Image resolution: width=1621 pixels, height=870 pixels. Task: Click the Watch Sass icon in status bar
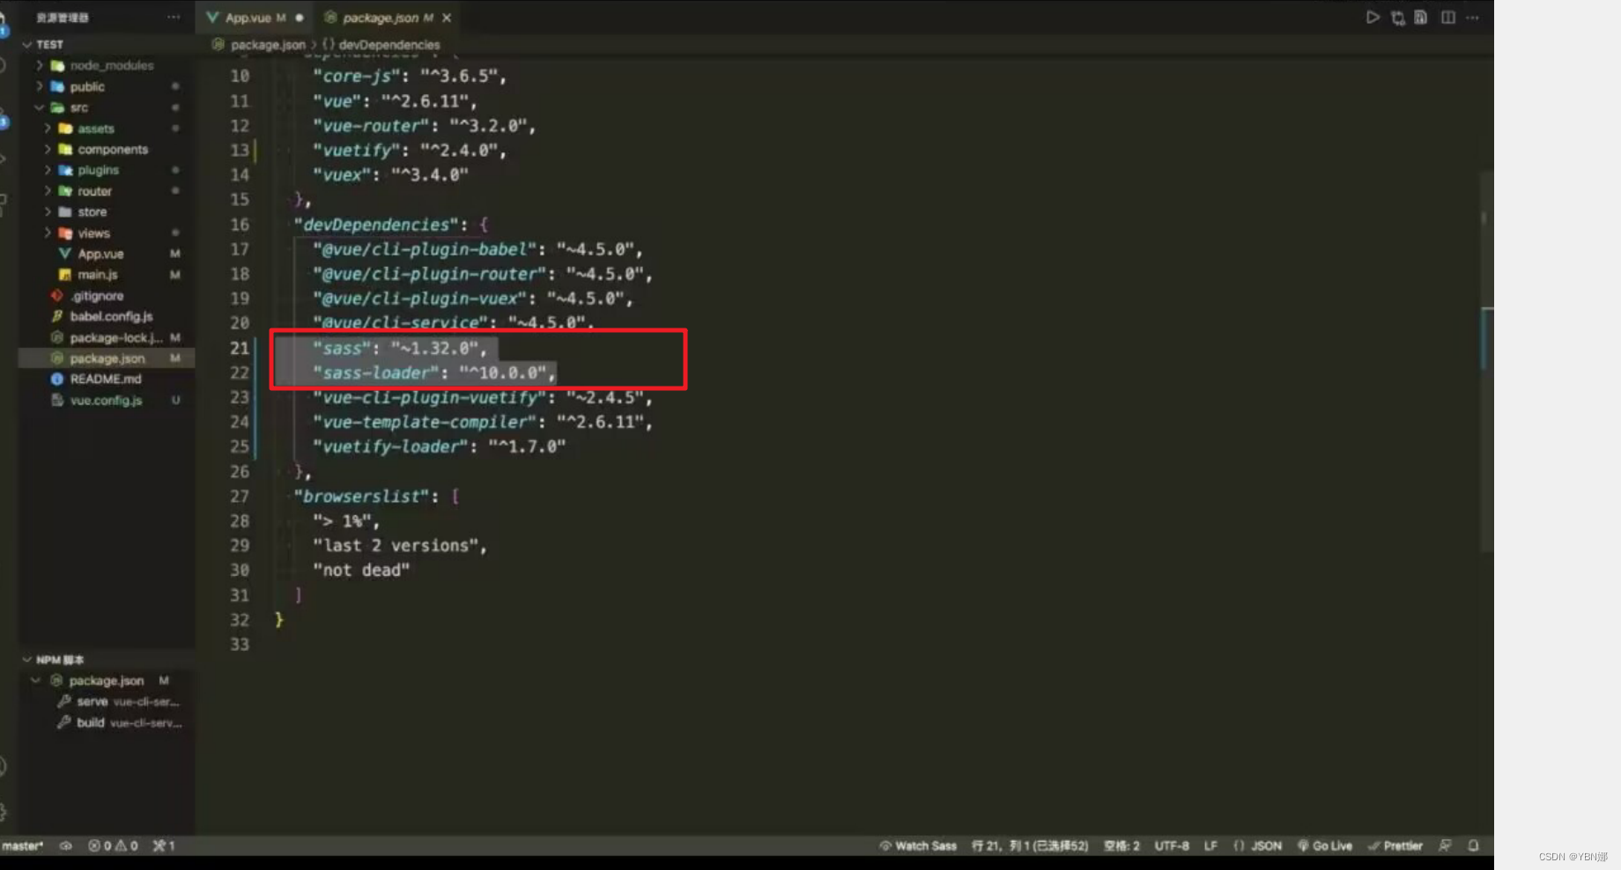(916, 846)
